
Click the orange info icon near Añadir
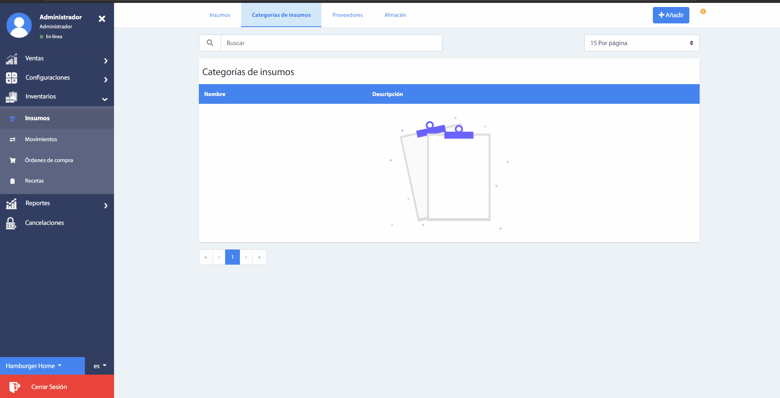(703, 11)
